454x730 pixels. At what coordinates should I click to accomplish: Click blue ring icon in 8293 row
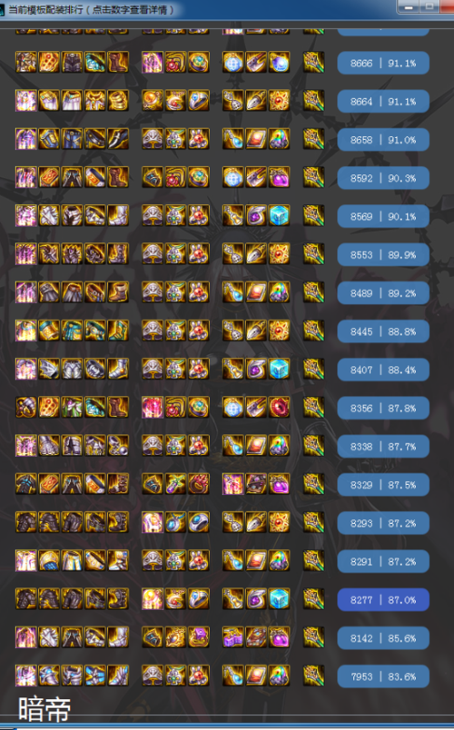click(198, 522)
